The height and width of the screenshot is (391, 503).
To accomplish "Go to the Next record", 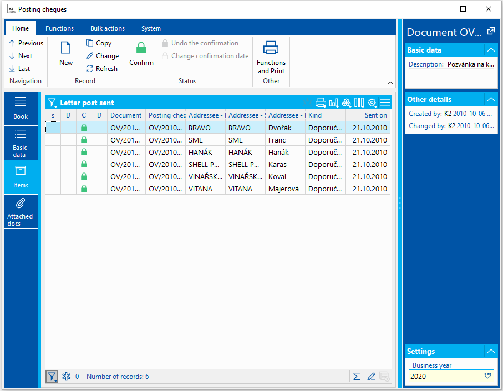I will pyautogui.click(x=21, y=56).
